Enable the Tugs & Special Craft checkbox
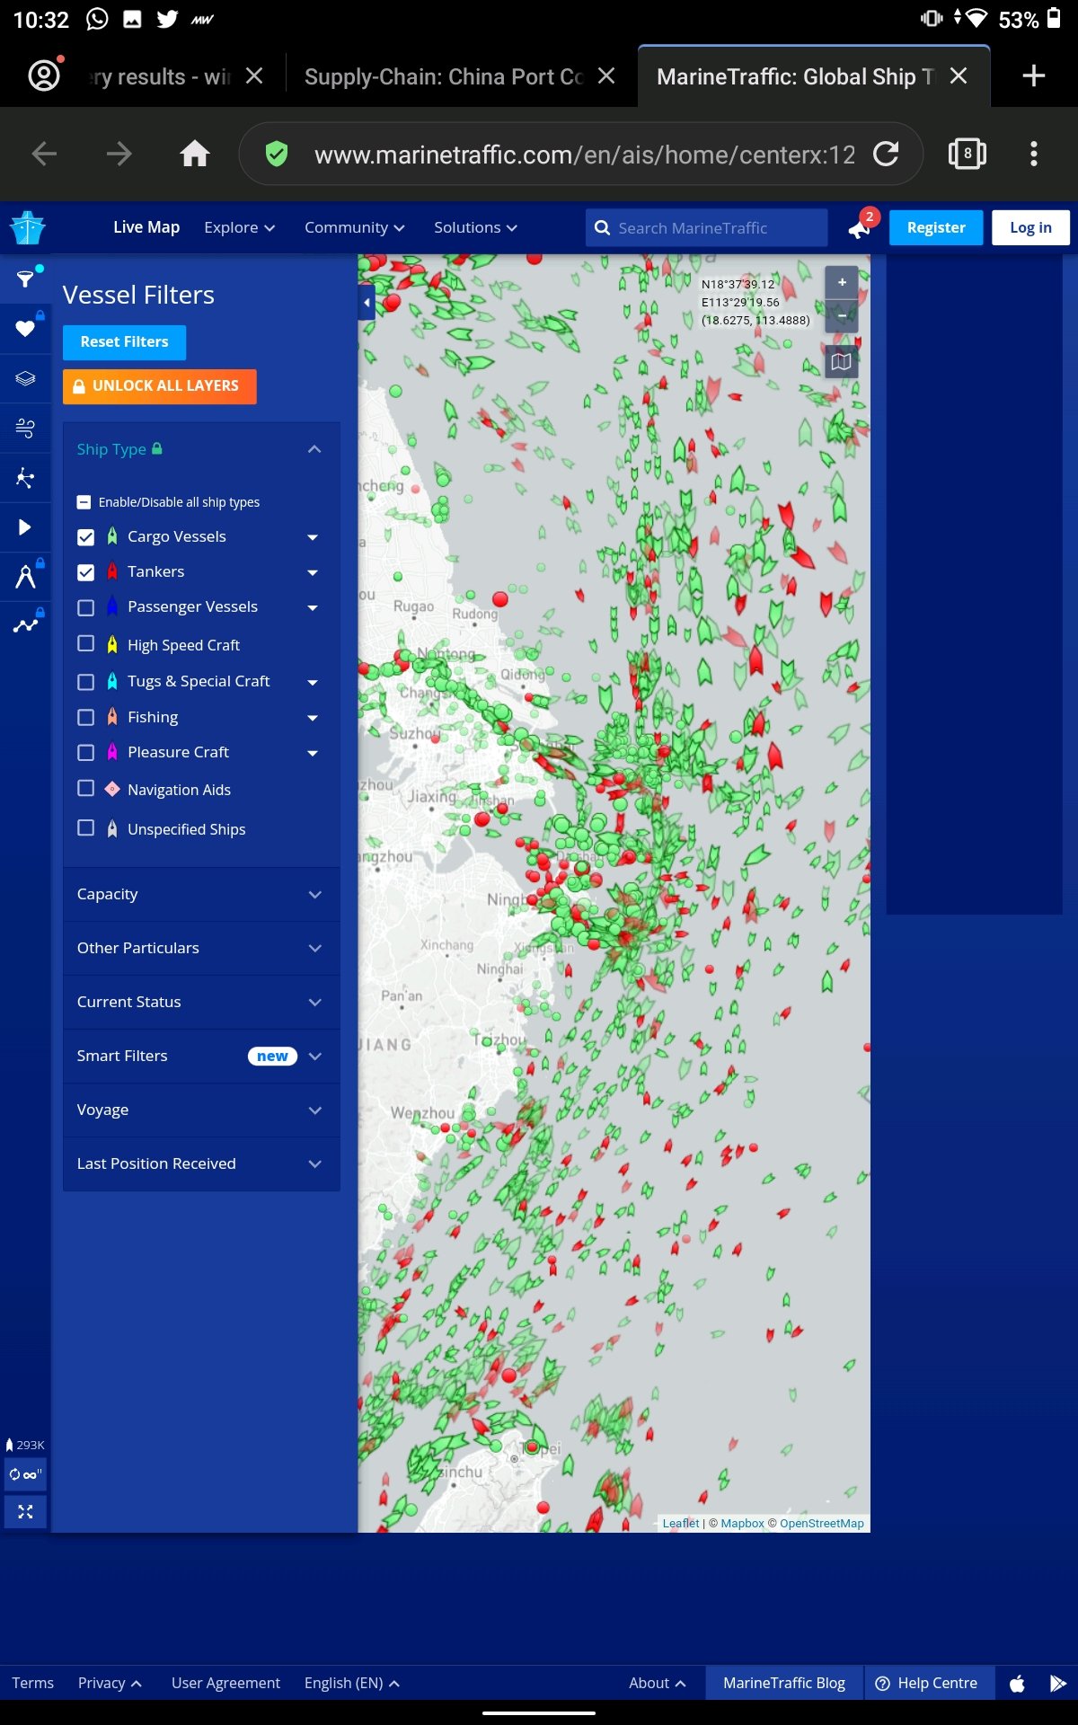Screen dimensions: 1078x1725 [86, 682]
